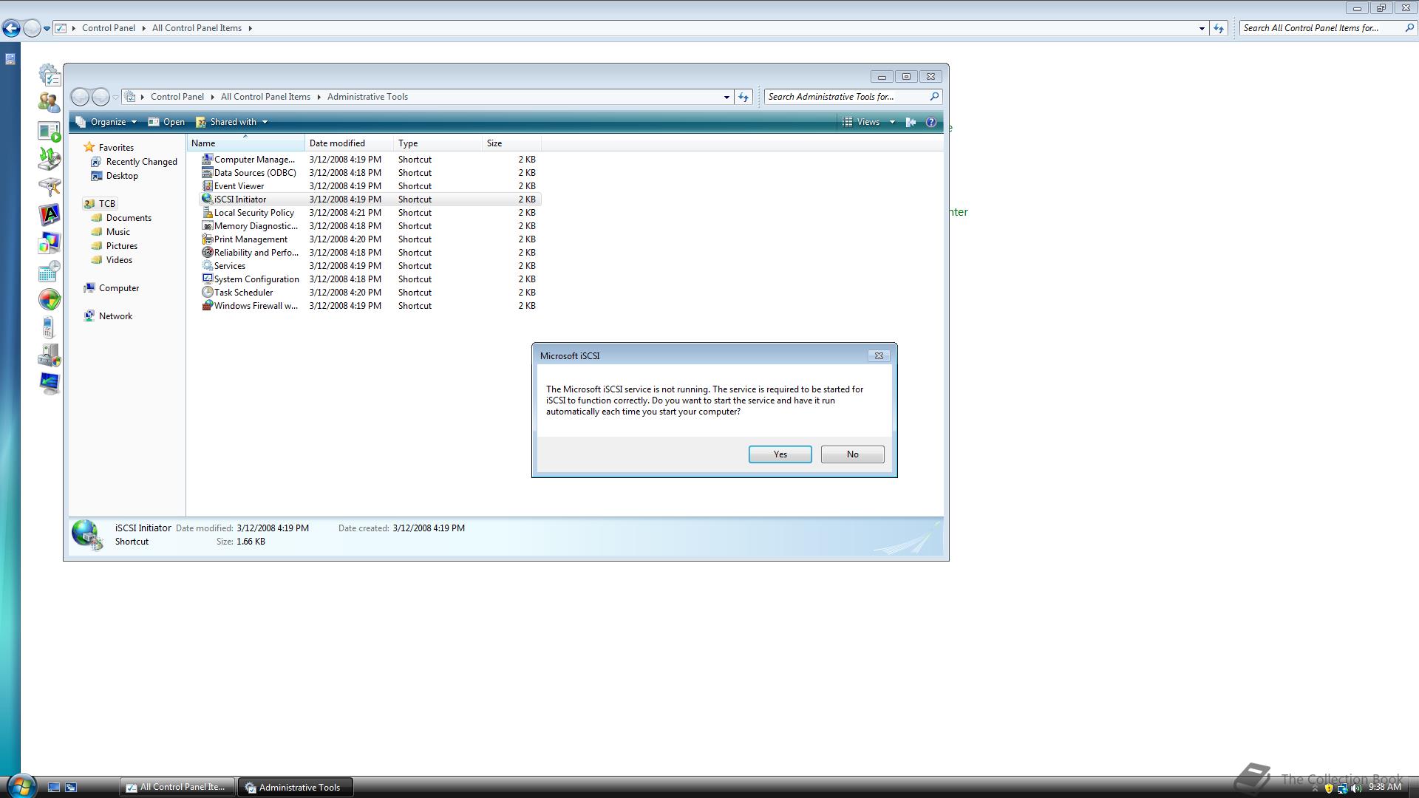Click the Back arrow in the outer window
The image size is (1419, 798).
[x=11, y=28]
